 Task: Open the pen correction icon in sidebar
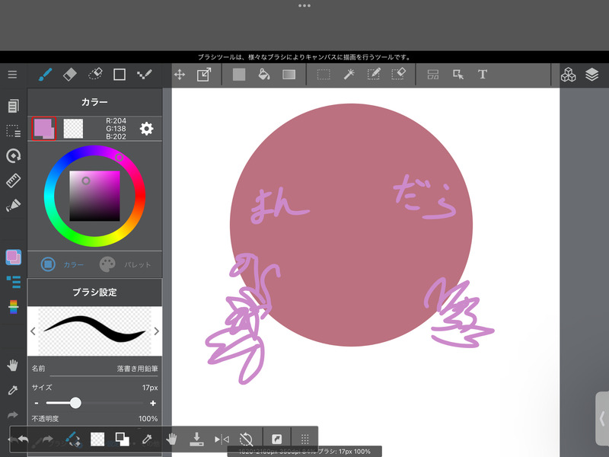tap(13, 205)
